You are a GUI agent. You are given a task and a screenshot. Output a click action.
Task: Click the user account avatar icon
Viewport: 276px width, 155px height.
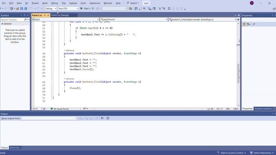tap(252, 3)
